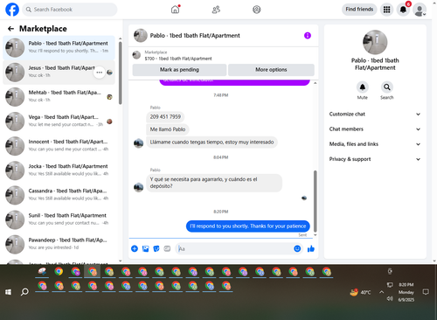This screenshot has height=320, width=437.
Task: Open the three-dot options on Jesus chat row
Action: point(100,73)
